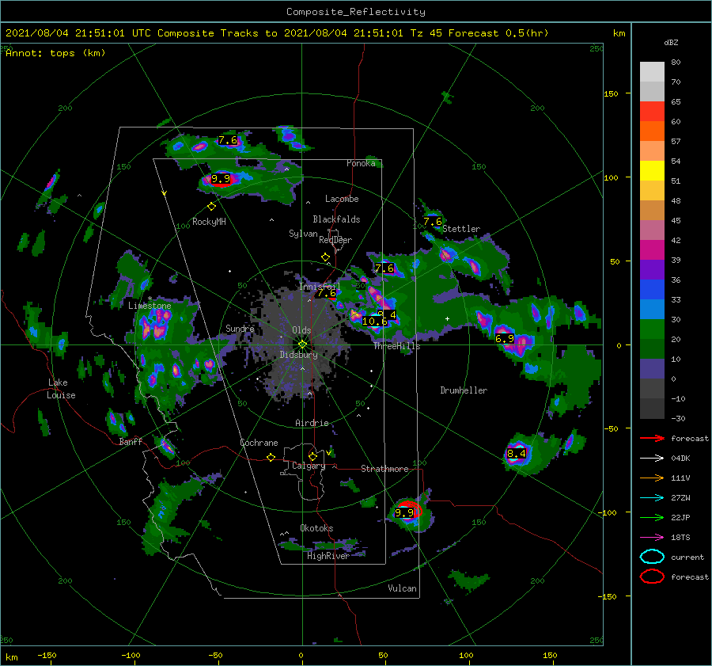Click the HighRiver label
The width and height of the screenshot is (712, 666).
click(x=328, y=556)
